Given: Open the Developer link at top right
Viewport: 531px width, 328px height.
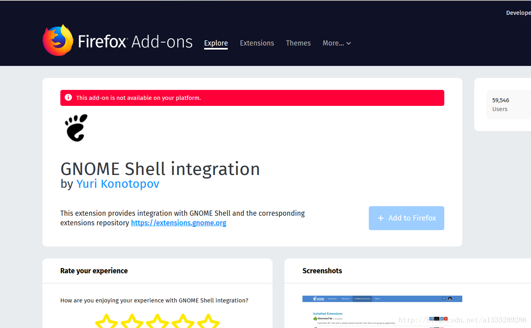Looking at the screenshot, I should (518, 13).
